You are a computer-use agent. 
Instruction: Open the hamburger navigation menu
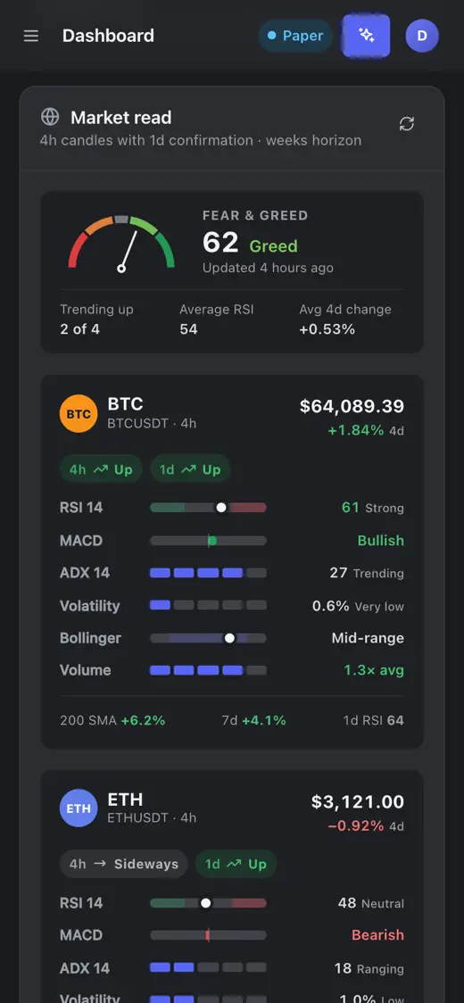(x=30, y=36)
